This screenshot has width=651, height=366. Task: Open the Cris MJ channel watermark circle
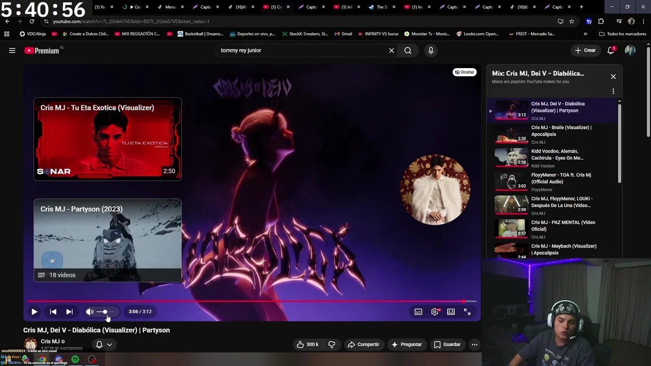(x=435, y=189)
